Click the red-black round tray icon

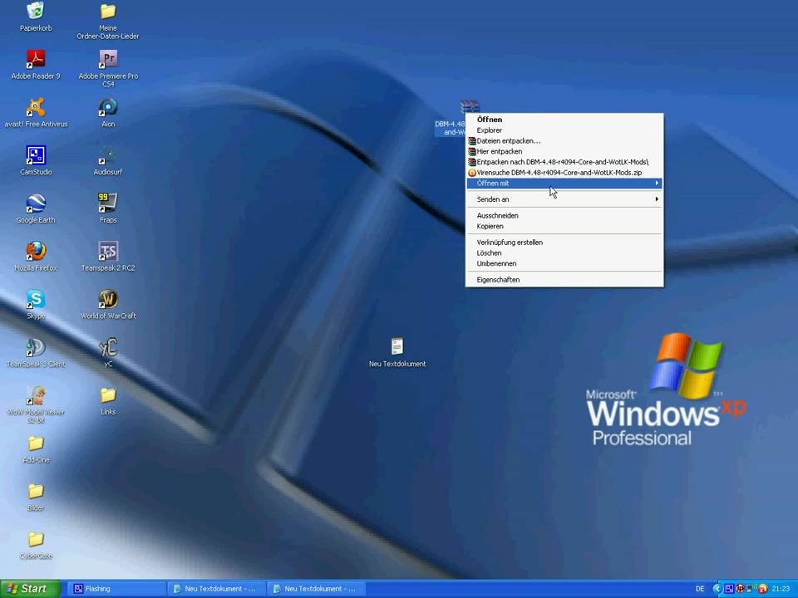(740, 589)
